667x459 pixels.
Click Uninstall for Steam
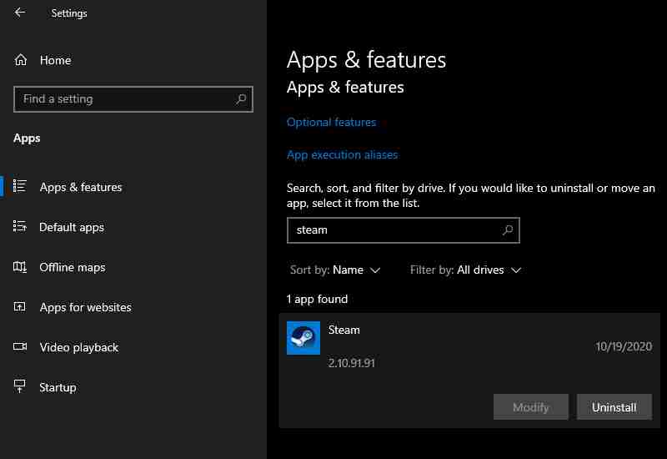coord(614,407)
